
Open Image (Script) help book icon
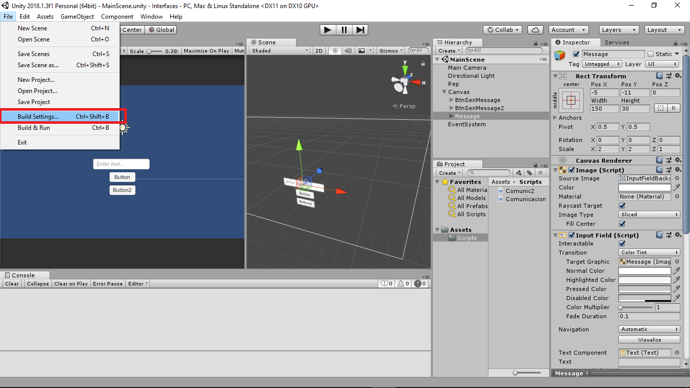[660, 170]
